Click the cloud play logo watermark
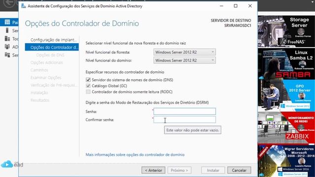This screenshot has width=315, height=177. [7, 164]
